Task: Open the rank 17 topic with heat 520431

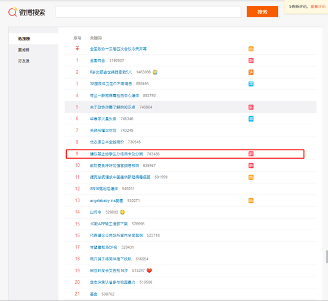Action: pyautogui.click(x=104, y=247)
